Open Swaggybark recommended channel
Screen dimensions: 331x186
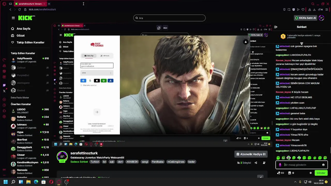coord(30,149)
